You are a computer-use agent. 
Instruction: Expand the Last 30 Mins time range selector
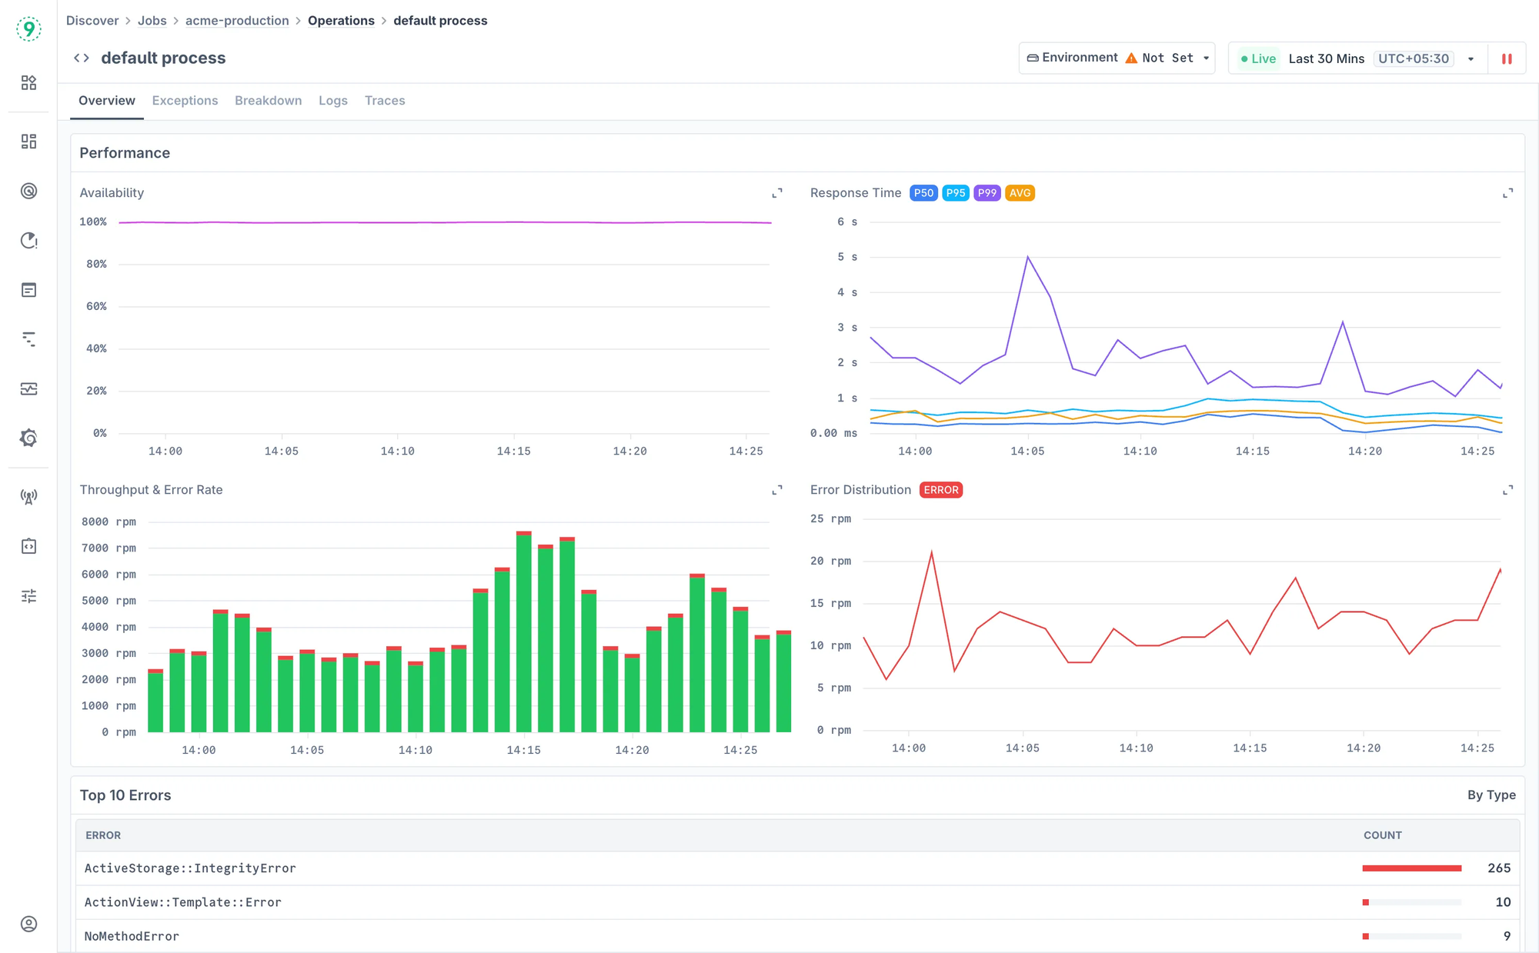(1327, 58)
